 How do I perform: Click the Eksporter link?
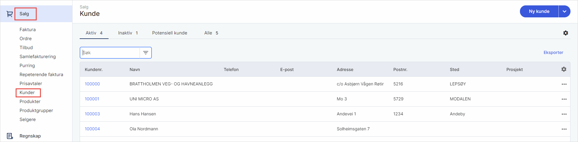pos(553,52)
